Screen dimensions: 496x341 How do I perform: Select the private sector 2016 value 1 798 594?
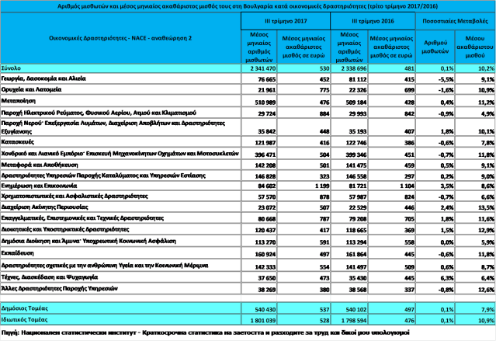pos(349,319)
